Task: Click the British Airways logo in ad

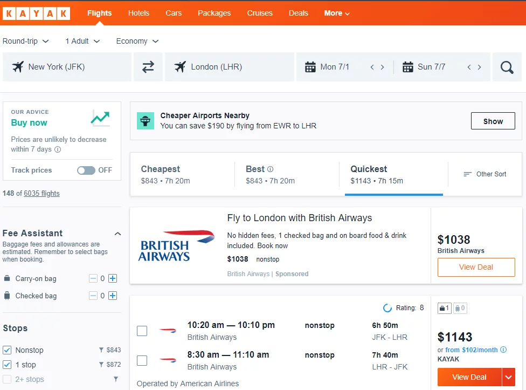Action: point(176,245)
